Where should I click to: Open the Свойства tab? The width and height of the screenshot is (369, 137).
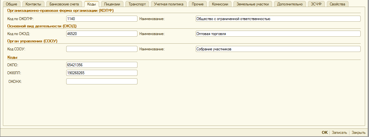click(x=337, y=4)
